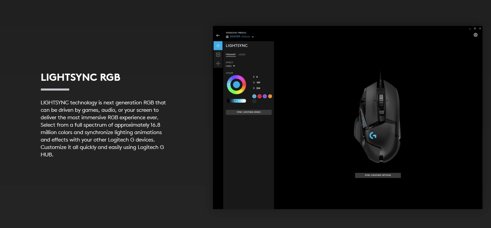Go back using the left arrow
This screenshot has height=228, width=491.
click(218, 35)
